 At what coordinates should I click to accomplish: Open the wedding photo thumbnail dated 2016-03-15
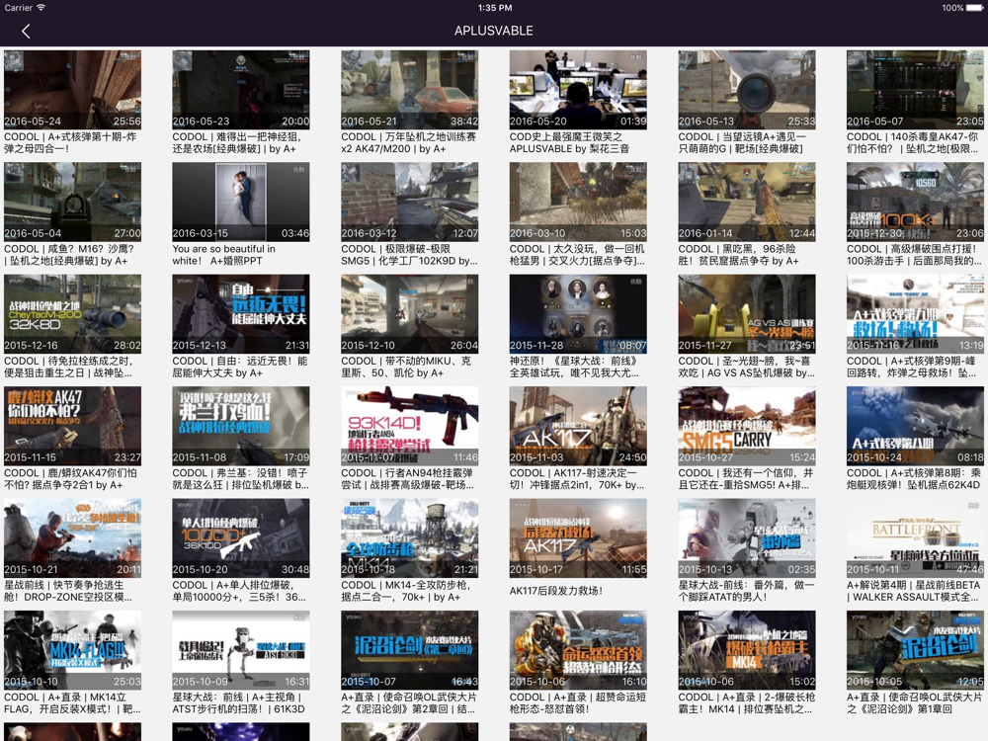tap(241, 202)
